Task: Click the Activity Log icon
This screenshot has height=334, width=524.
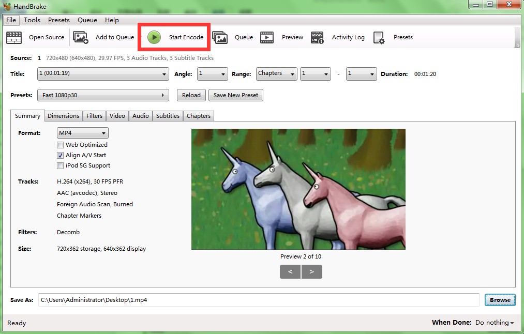Action: (x=317, y=37)
